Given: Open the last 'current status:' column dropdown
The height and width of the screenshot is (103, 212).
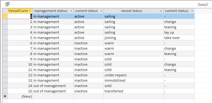Looking at the screenshot, I should click(x=192, y=11).
